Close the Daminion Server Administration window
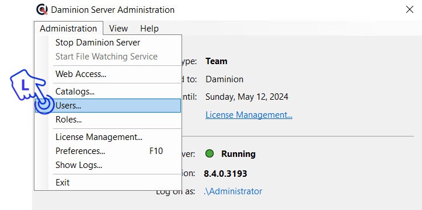The image size is (422, 210). 410,10
